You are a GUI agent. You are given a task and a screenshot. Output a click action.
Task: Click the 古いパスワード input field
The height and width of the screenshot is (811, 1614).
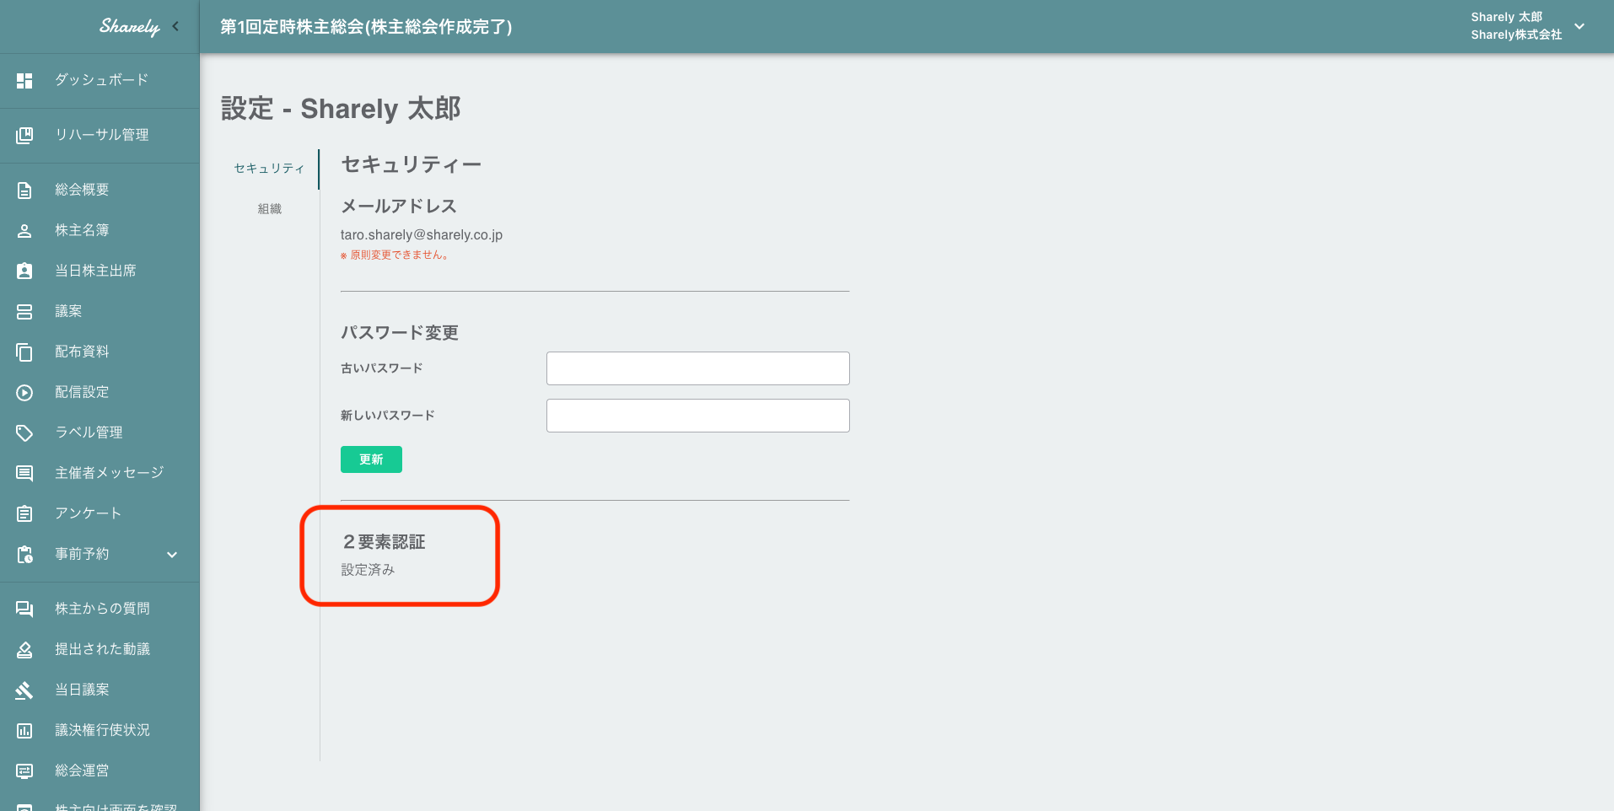click(x=697, y=368)
